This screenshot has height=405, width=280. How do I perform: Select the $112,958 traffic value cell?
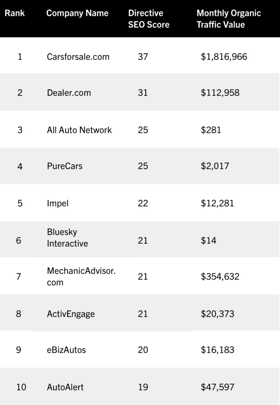(220, 93)
